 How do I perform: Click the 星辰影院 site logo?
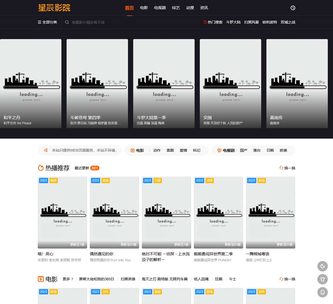coord(54,8)
